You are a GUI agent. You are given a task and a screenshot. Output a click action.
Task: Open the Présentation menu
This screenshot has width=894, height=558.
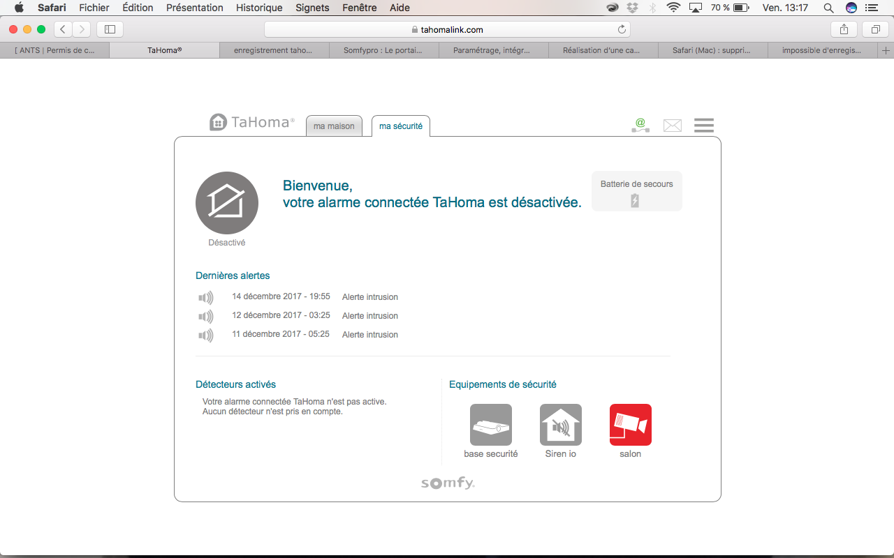[195, 8]
